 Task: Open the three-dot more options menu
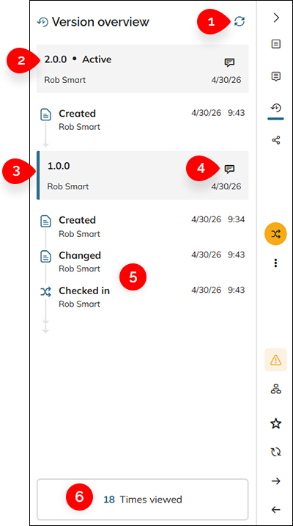pyautogui.click(x=275, y=263)
